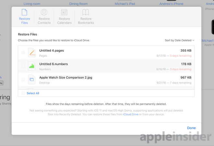
Task: Click the Restore Files document icon
Action: pos(24,12)
